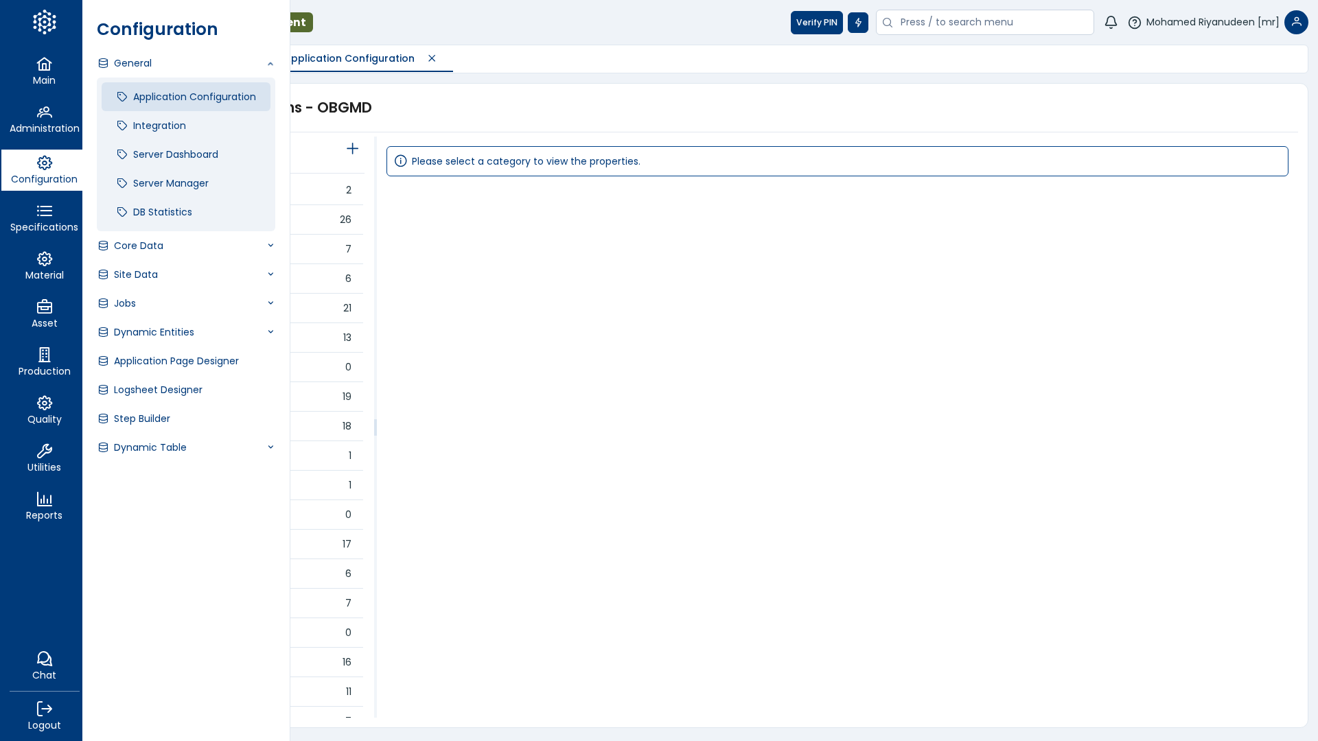Select the DB Statistics menu item

tap(163, 212)
